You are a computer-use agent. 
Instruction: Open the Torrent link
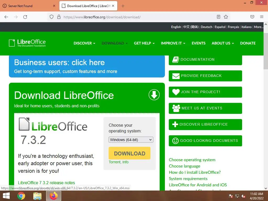click(x=115, y=162)
